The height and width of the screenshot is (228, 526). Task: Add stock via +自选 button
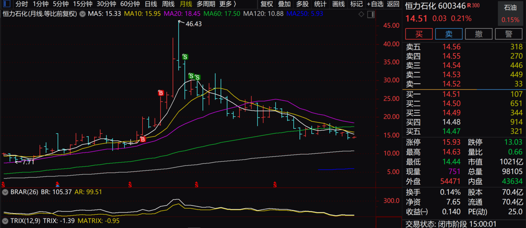[375, 4]
